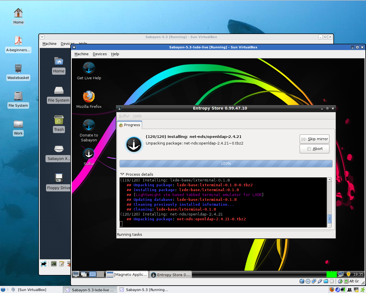The image size is (366, 293).
Task: Switch to the Magneto Applic... taskbar window
Action: 127,275
